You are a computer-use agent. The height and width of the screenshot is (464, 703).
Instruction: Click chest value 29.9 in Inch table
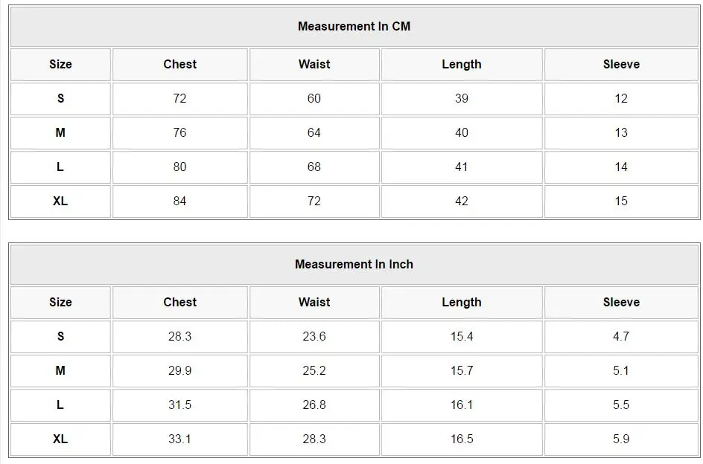179,371
